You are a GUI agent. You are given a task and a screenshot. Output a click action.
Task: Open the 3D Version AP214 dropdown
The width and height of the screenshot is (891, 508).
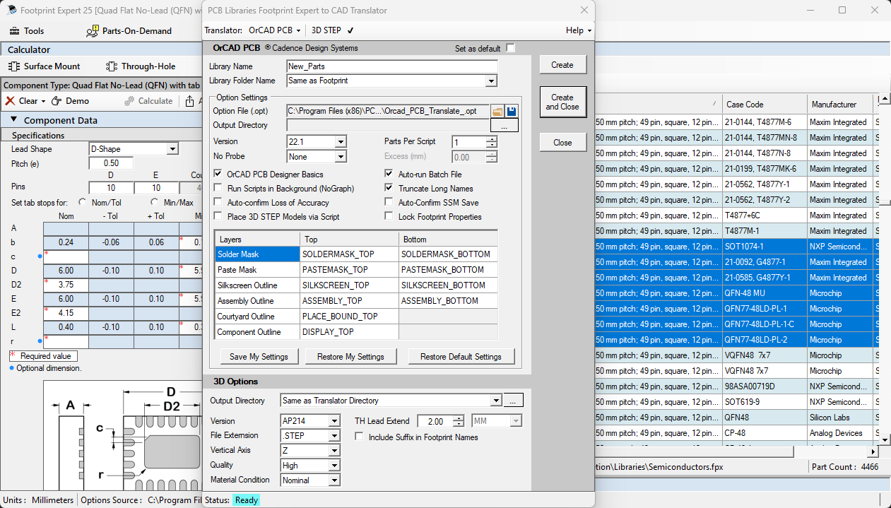tap(334, 421)
